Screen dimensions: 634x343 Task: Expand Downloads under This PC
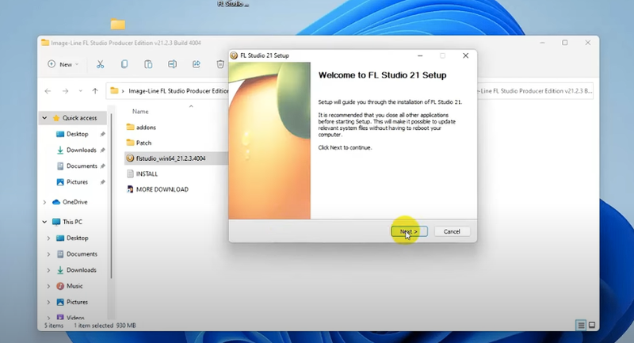[48, 270]
